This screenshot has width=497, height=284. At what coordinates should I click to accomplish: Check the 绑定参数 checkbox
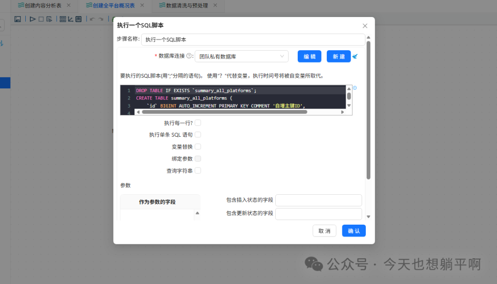click(198, 158)
